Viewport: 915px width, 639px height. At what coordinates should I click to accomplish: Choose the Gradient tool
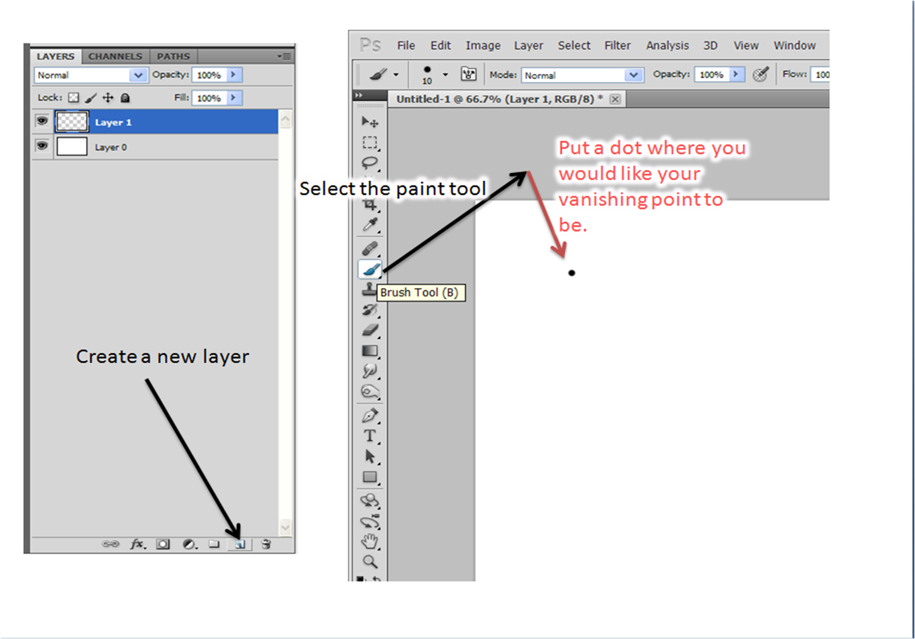coord(370,351)
